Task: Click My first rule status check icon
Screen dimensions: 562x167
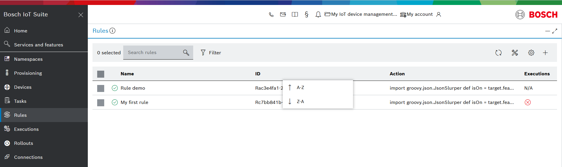Action: pyautogui.click(x=115, y=102)
